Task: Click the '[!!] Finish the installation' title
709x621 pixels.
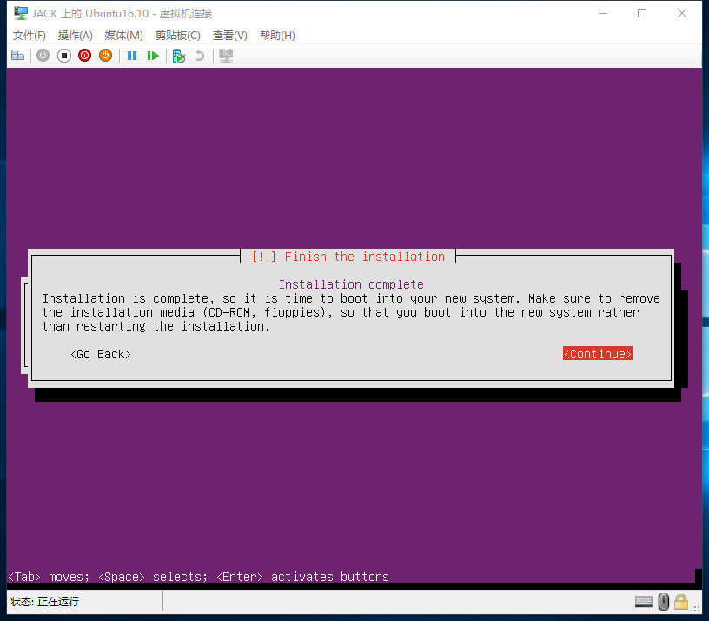Action: (348, 257)
